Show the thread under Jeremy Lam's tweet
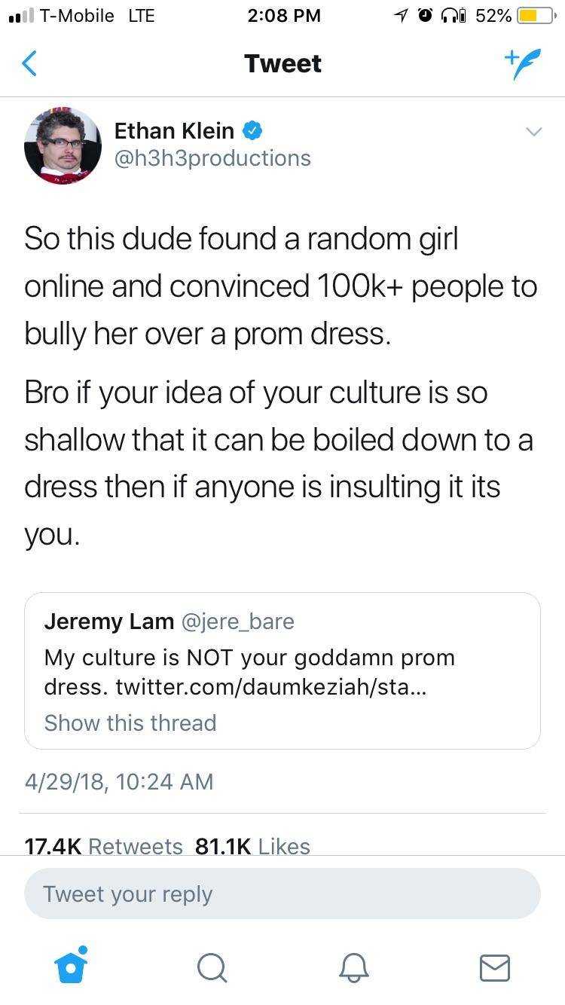565x1005 pixels. [130, 723]
